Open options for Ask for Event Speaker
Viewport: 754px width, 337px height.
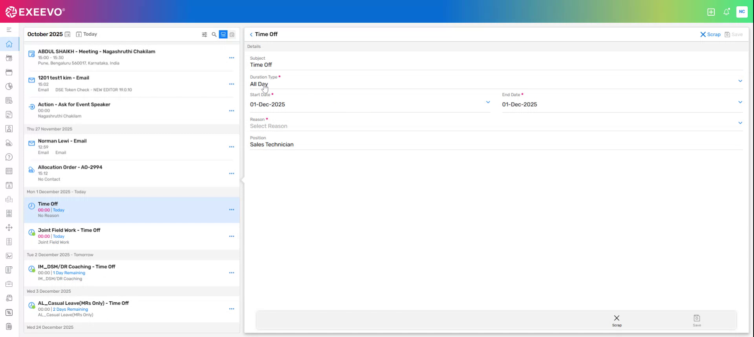tap(232, 111)
